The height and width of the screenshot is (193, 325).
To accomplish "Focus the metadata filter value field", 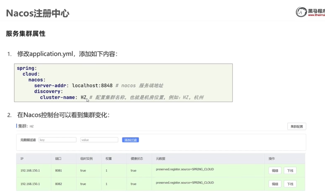I will coord(99,140).
